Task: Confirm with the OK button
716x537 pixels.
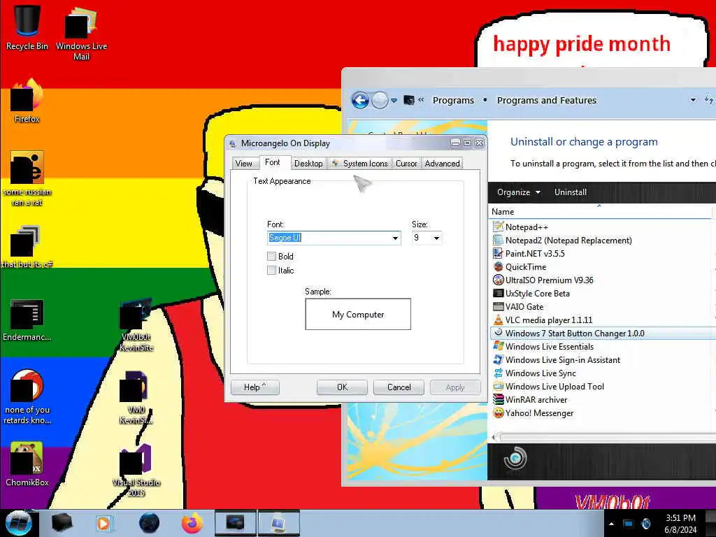Action: point(342,387)
